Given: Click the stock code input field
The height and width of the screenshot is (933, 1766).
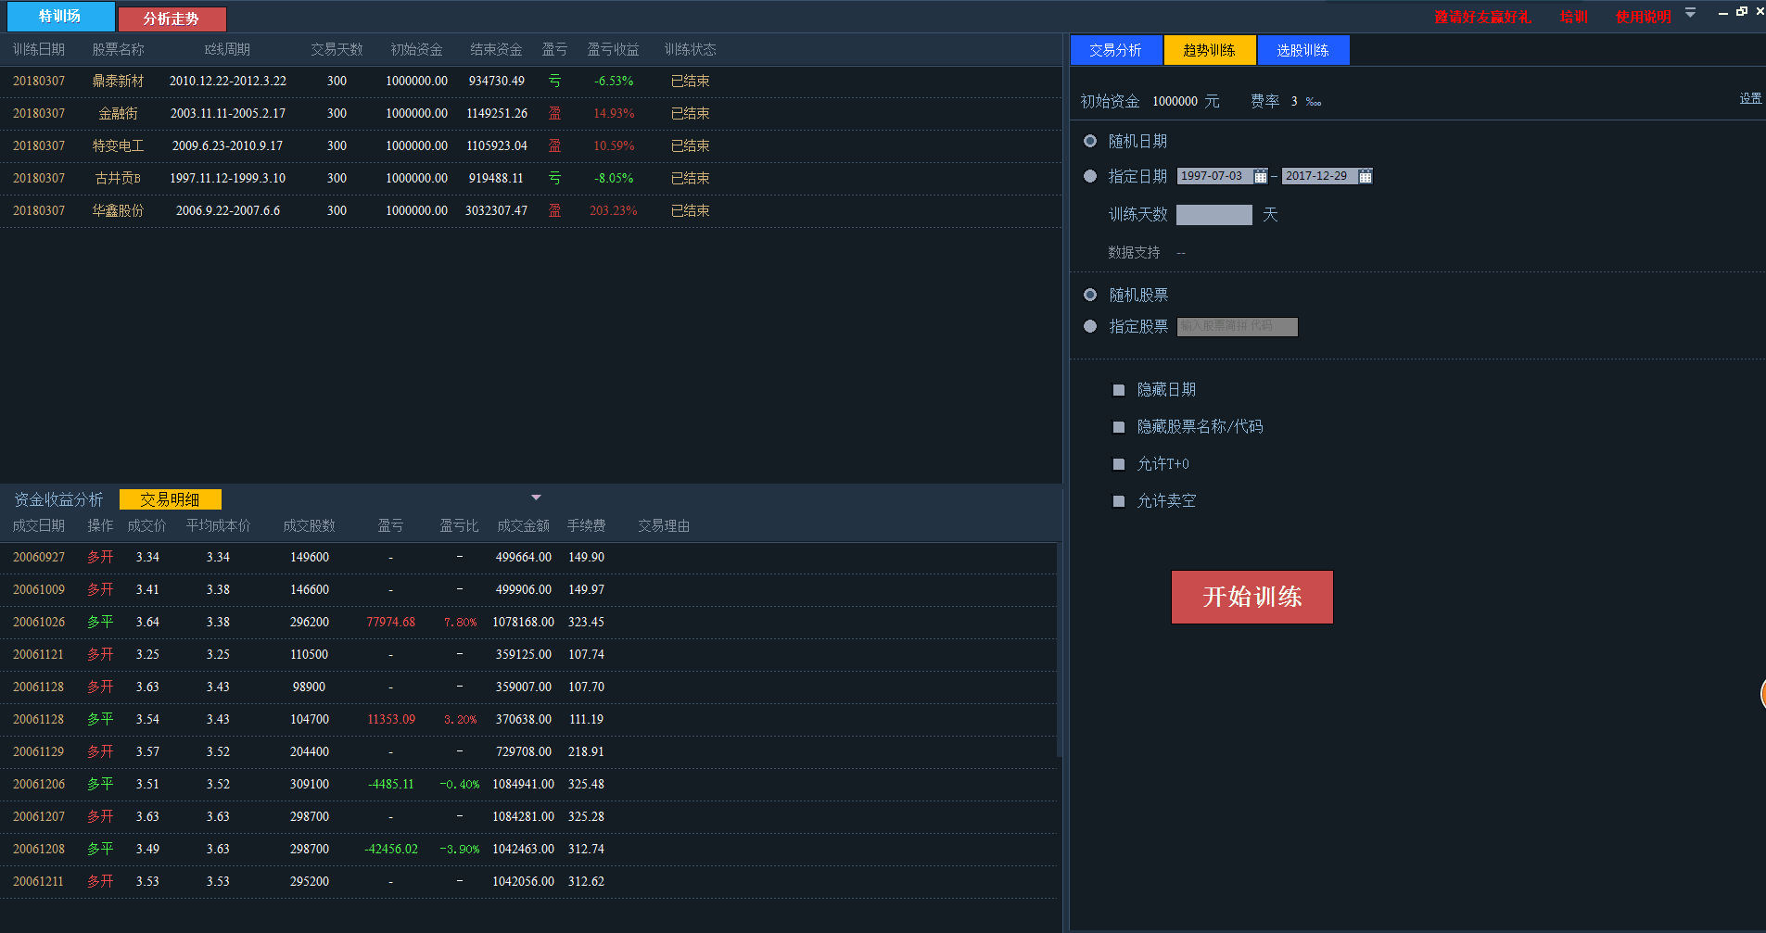Looking at the screenshot, I should [1238, 326].
